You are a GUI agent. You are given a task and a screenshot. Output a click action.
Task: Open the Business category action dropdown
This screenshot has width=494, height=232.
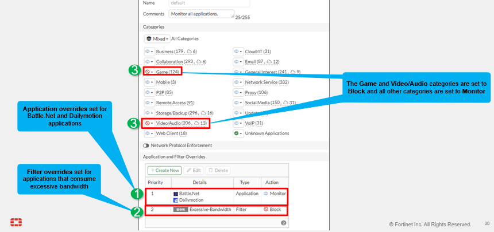149,51
